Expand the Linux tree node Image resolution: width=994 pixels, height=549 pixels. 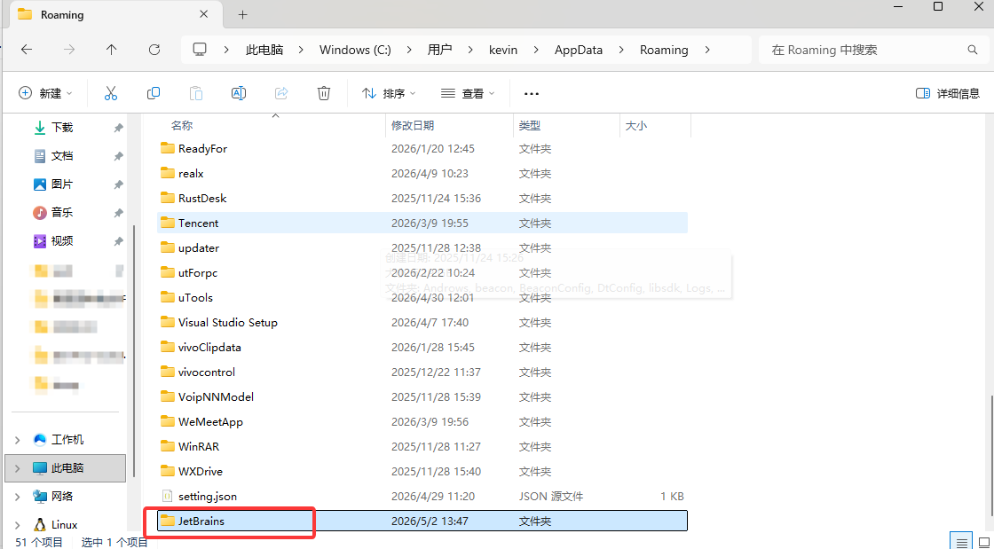tap(17, 525)
